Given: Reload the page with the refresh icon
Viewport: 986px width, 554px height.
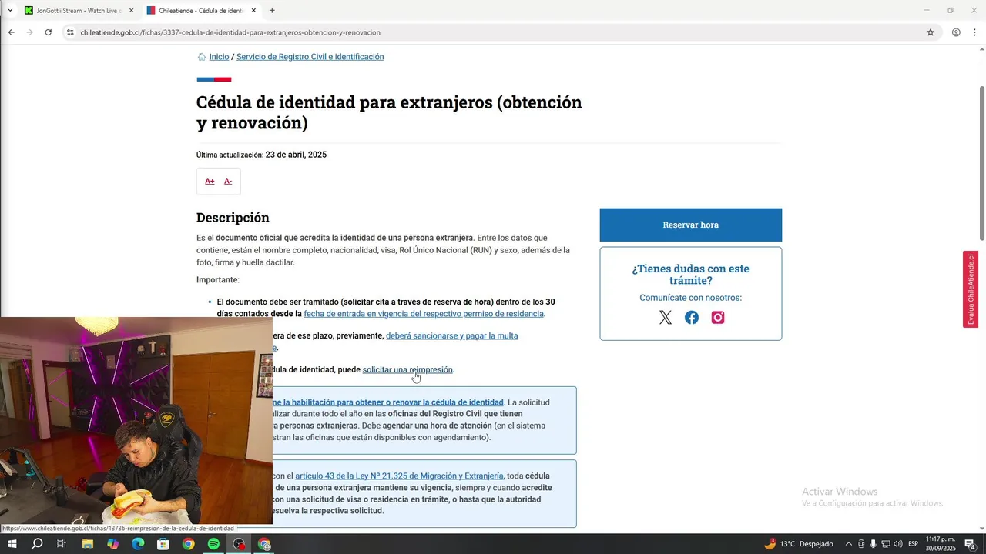Looking at the screenshot, I should tap(48, 32).
